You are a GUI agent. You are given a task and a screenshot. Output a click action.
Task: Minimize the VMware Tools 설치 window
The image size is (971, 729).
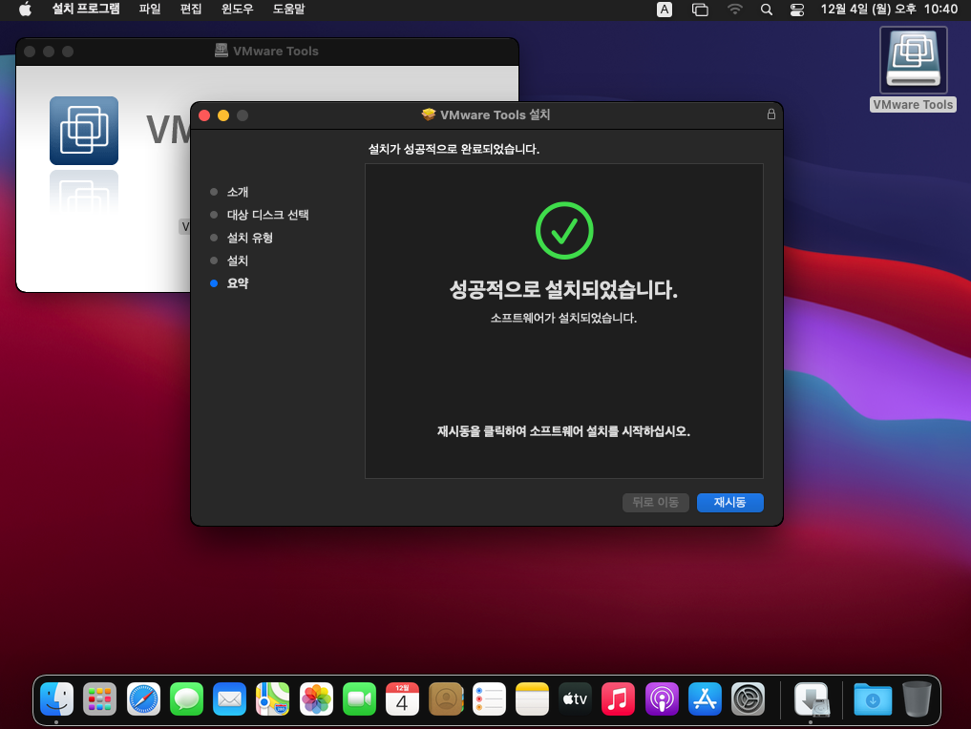(223, 115)
